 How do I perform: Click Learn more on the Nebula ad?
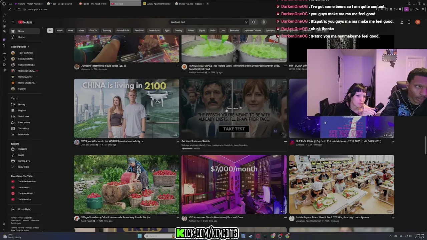pyautogui.click(x=234, y=108)
